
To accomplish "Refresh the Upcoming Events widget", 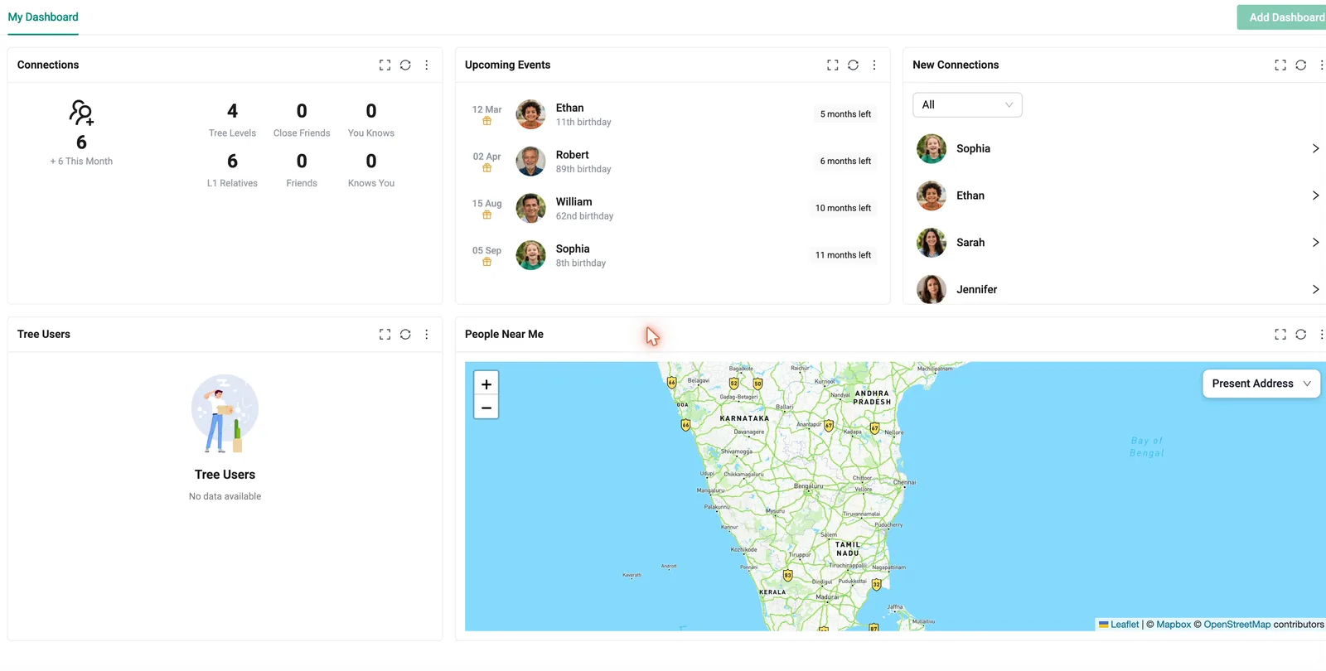I will [853, 65].
